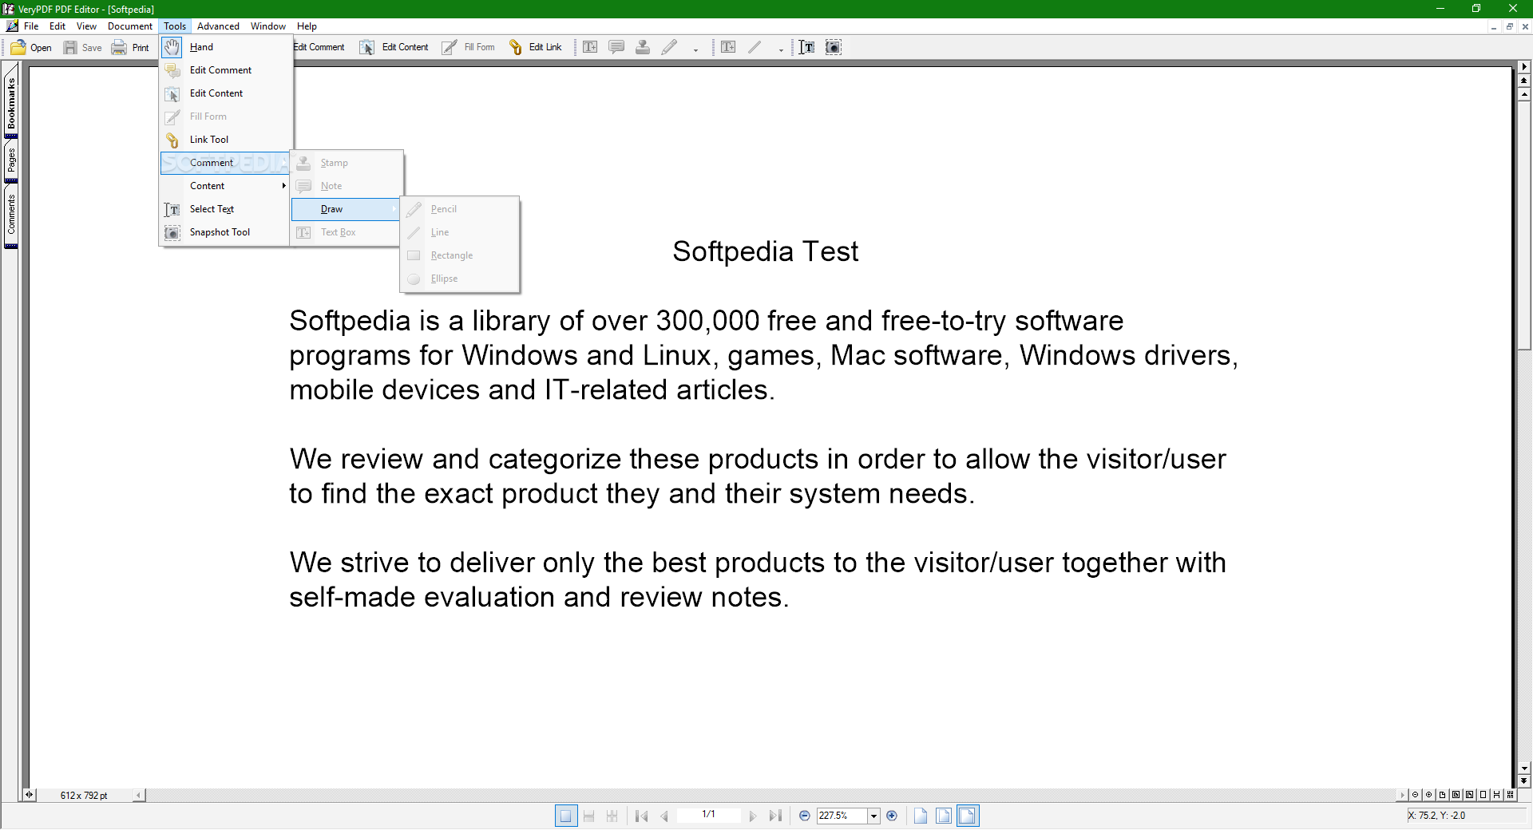Click the Fill Form toolbar button
This screenshot has height=830, width=1533.
[469, 48]
